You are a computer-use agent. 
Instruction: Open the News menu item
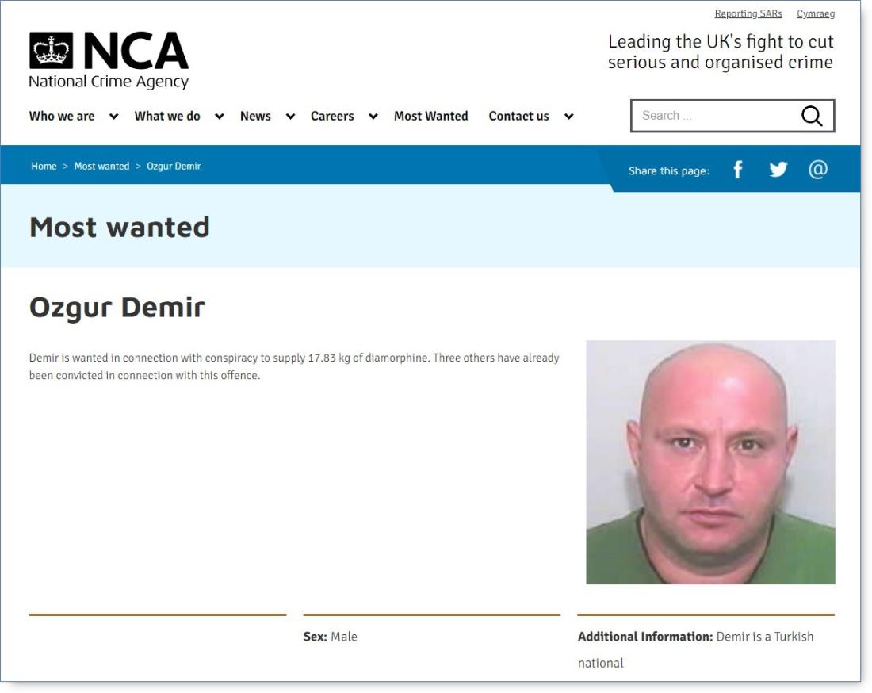coord(255,116)
